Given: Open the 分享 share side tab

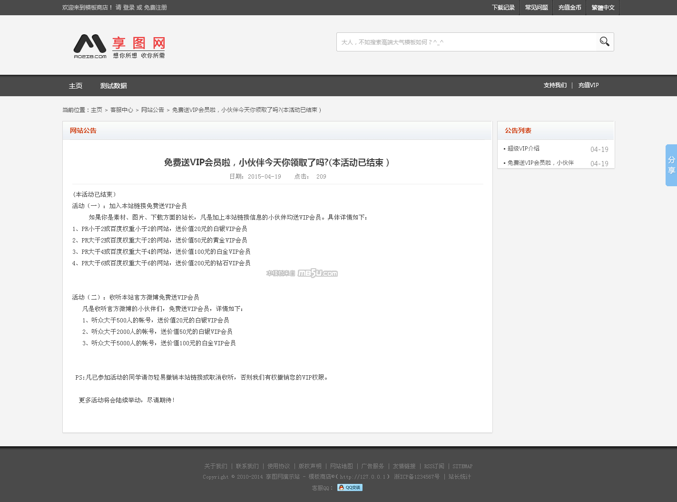Looking at the screenshot, I should (x=671, y=165).
